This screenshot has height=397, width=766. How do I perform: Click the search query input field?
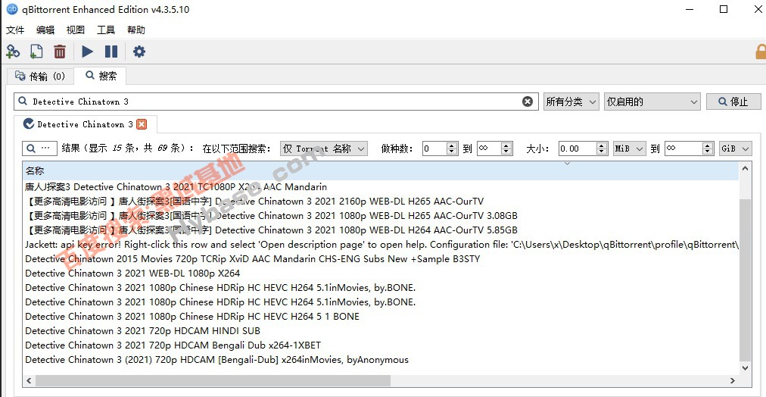[276, 102]
